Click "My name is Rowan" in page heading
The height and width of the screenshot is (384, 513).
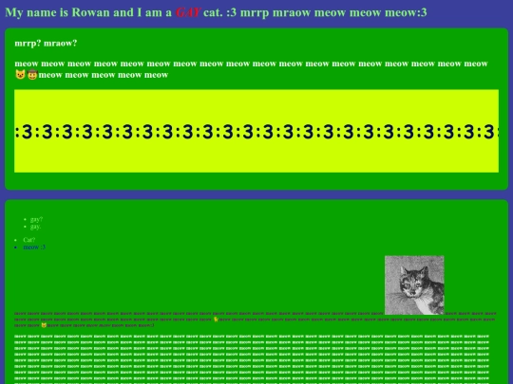[58, 12]
